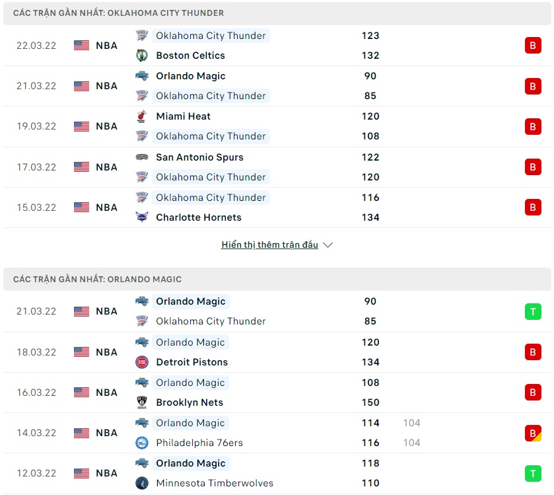The width and height of the screenshot is (554, 495).
Task: Open the Boston Celtics team name link
Action: tap(190, 56)
